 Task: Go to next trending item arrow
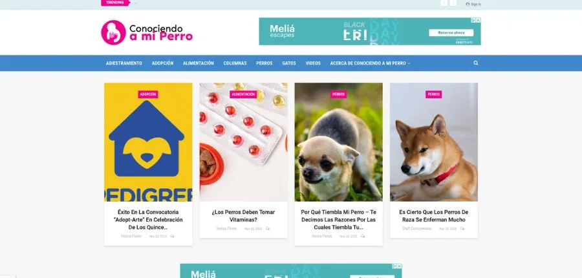453,3
